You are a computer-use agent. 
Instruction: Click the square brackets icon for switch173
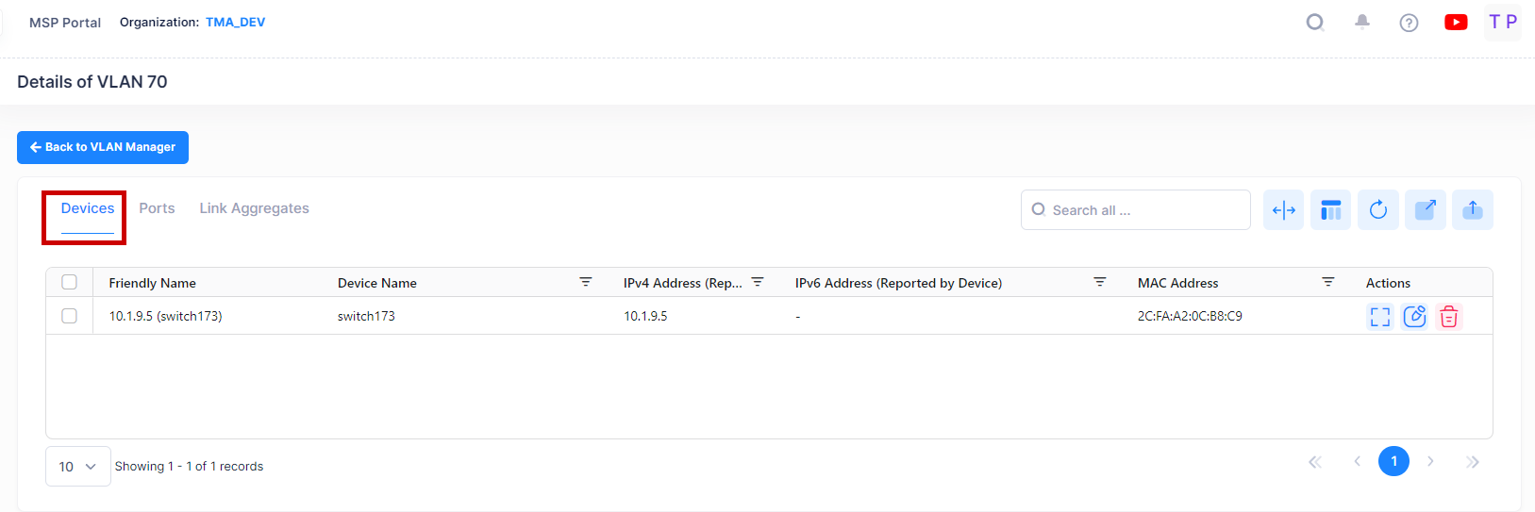(x=1379, y=317)
